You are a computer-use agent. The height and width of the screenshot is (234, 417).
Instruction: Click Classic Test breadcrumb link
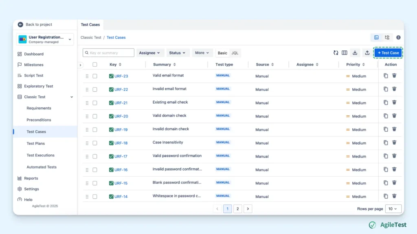tap(91, 37)
